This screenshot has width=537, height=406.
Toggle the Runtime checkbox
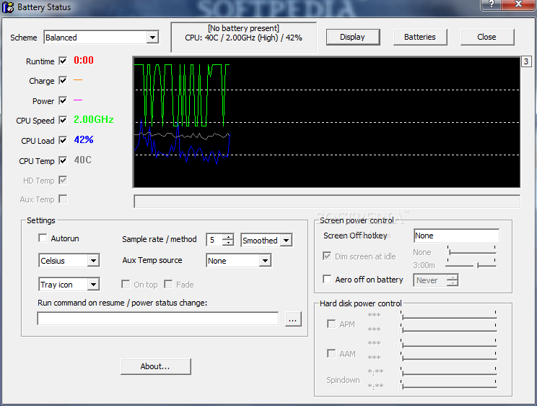(63, 61)
